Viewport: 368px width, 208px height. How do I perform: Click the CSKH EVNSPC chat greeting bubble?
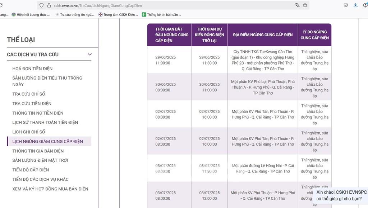click(x=341, y=195)
